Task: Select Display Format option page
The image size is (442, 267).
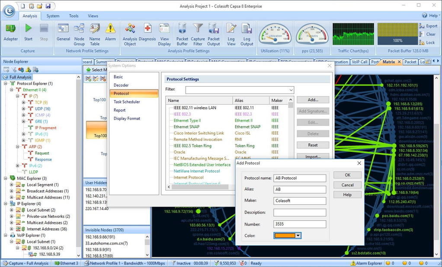Action: (134, 119)
